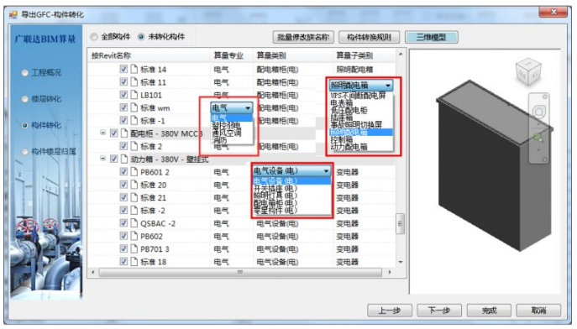Click the file icon beside 标准 -1
Screen dimensions: 577x329
(134, 121)
